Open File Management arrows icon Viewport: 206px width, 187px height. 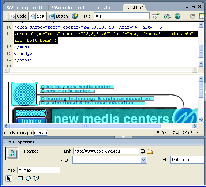(x=167, y=16)
